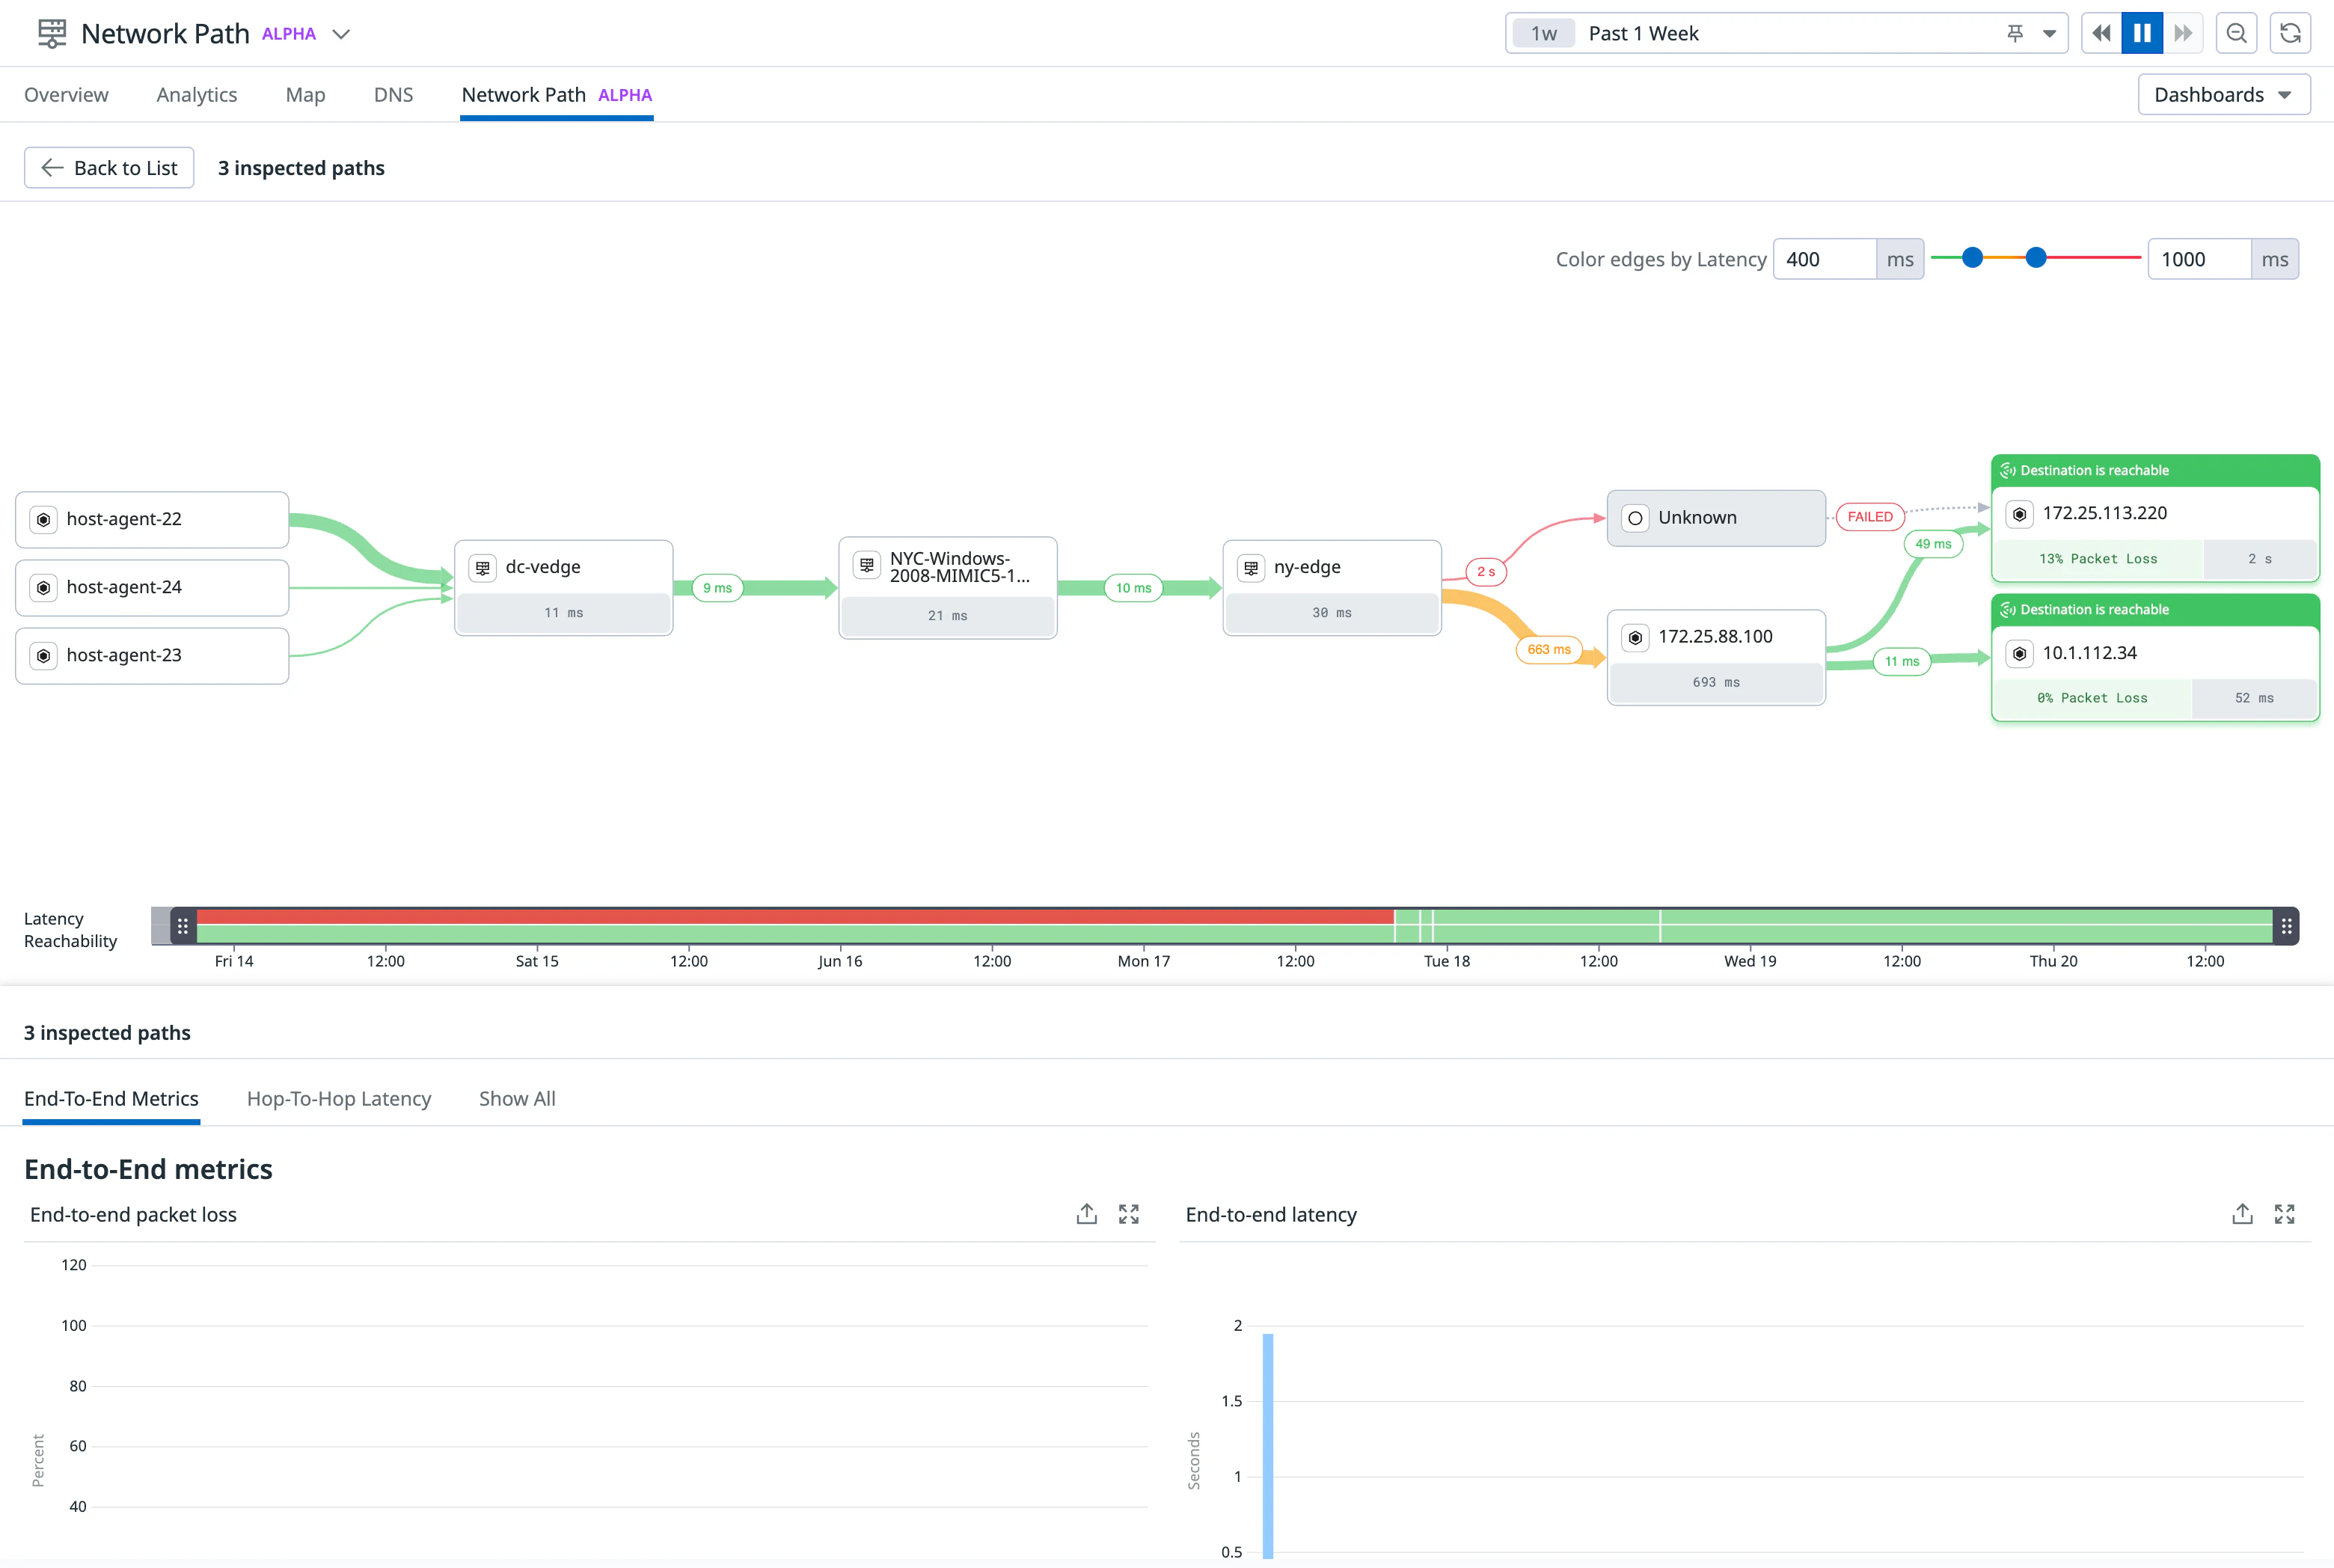Select the 11 ms latency under dc-vedge
The width and height of the screenshot is (2334, 1568).
click(x=563, y=613)
